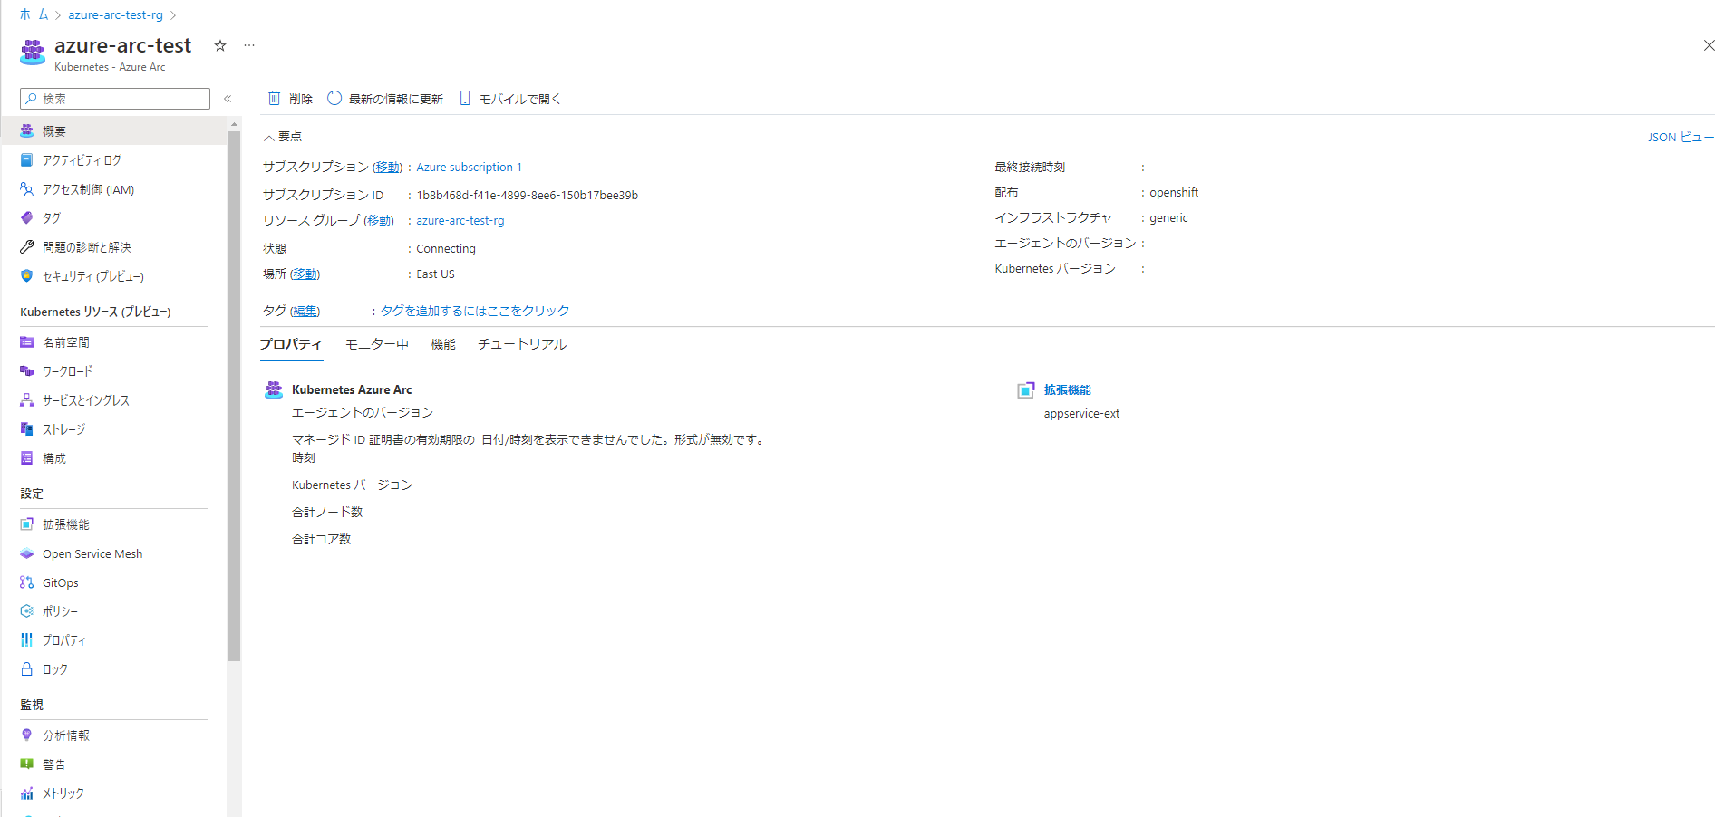Select ワークロード menu item text

(x=68, y=371)
